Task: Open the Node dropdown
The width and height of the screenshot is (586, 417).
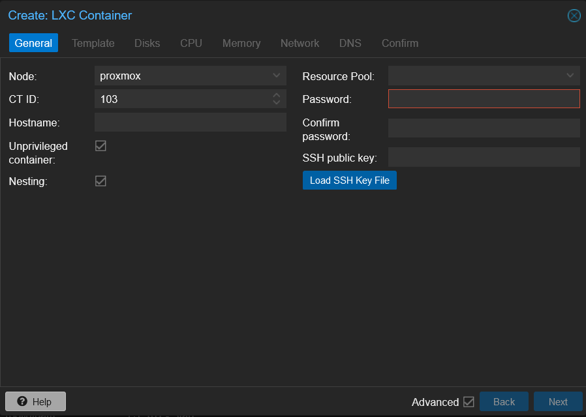Action: pyautogui.click(x=276, y=75)
